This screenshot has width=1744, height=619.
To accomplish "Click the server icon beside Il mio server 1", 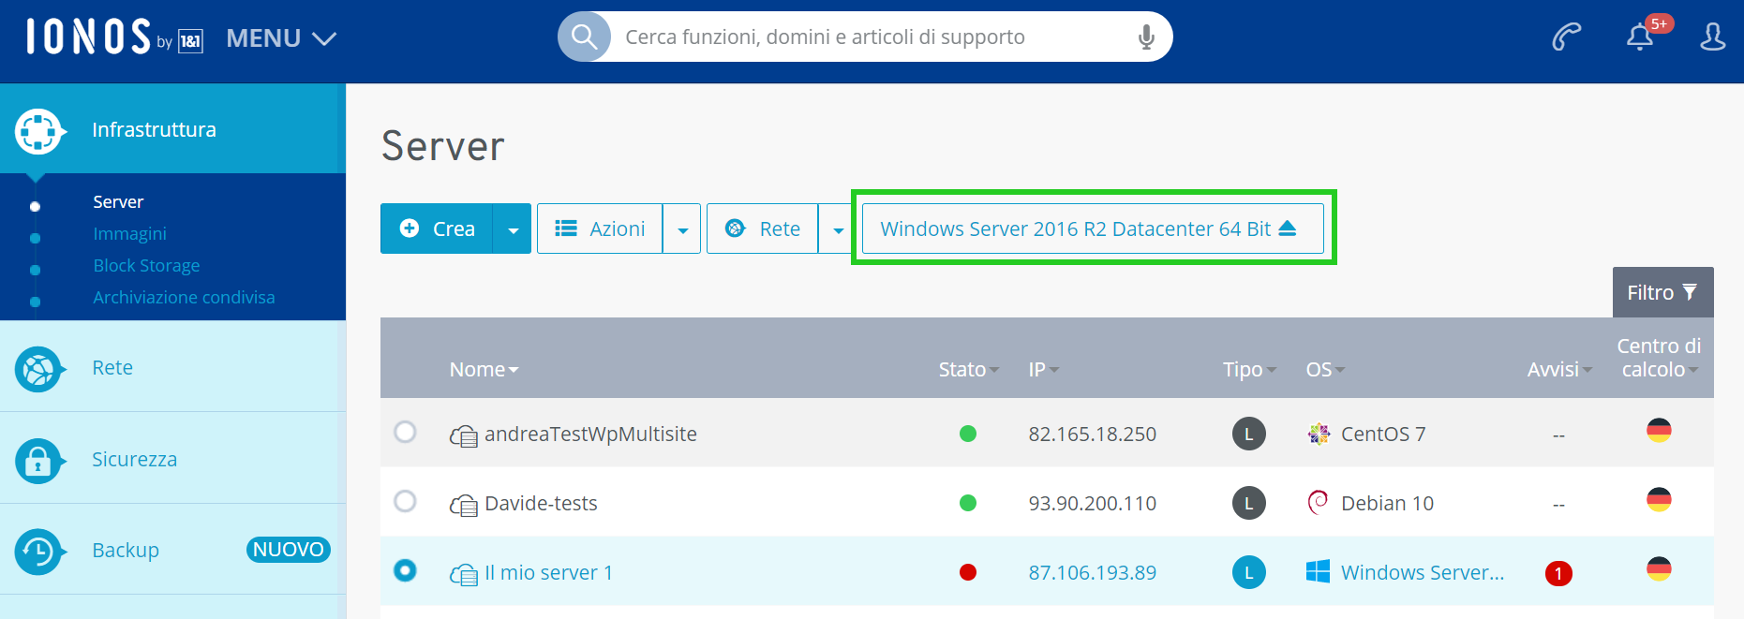I will pyautogui.click(x=464, y=574).
